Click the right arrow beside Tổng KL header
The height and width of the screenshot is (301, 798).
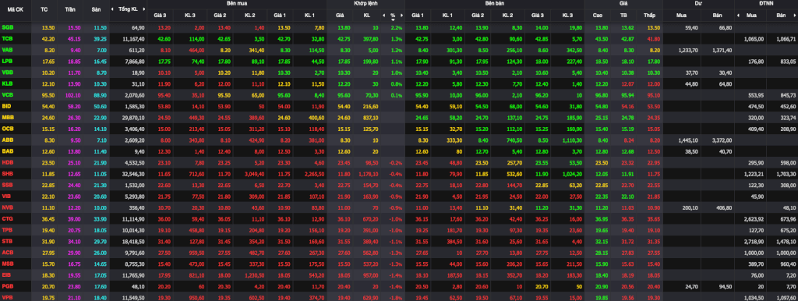(145, 9)
